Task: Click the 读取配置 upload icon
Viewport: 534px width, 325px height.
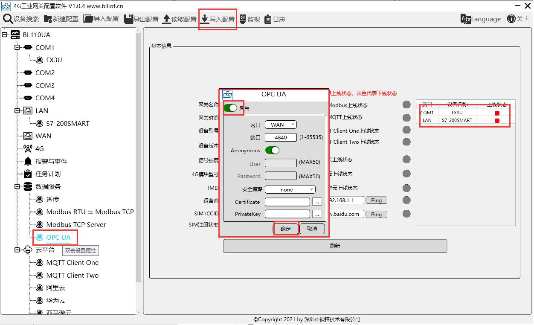Action: pos(166,19)
